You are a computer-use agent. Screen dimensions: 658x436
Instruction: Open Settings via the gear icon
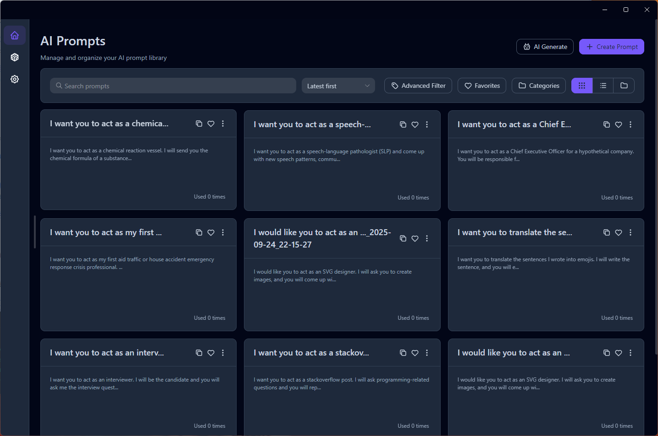pos(14,79)
